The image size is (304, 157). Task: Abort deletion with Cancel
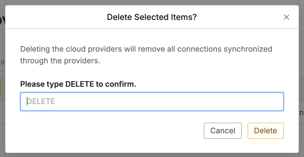[223, 131]
